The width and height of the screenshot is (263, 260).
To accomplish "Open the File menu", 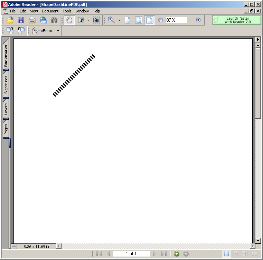I will pos(13,11).
